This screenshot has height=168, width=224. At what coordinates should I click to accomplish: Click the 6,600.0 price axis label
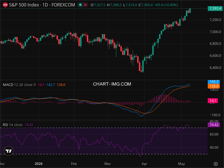pyautogui.click(x=215, y=56)
